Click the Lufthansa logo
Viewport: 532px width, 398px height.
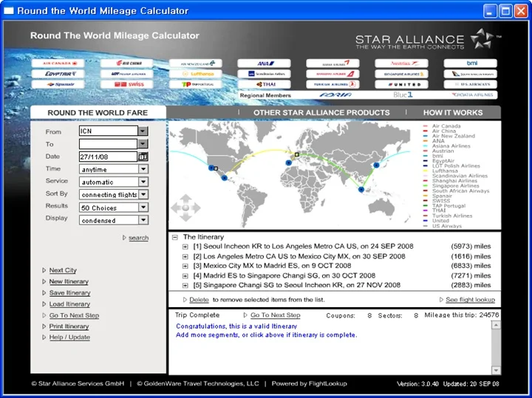click(196, 74)
